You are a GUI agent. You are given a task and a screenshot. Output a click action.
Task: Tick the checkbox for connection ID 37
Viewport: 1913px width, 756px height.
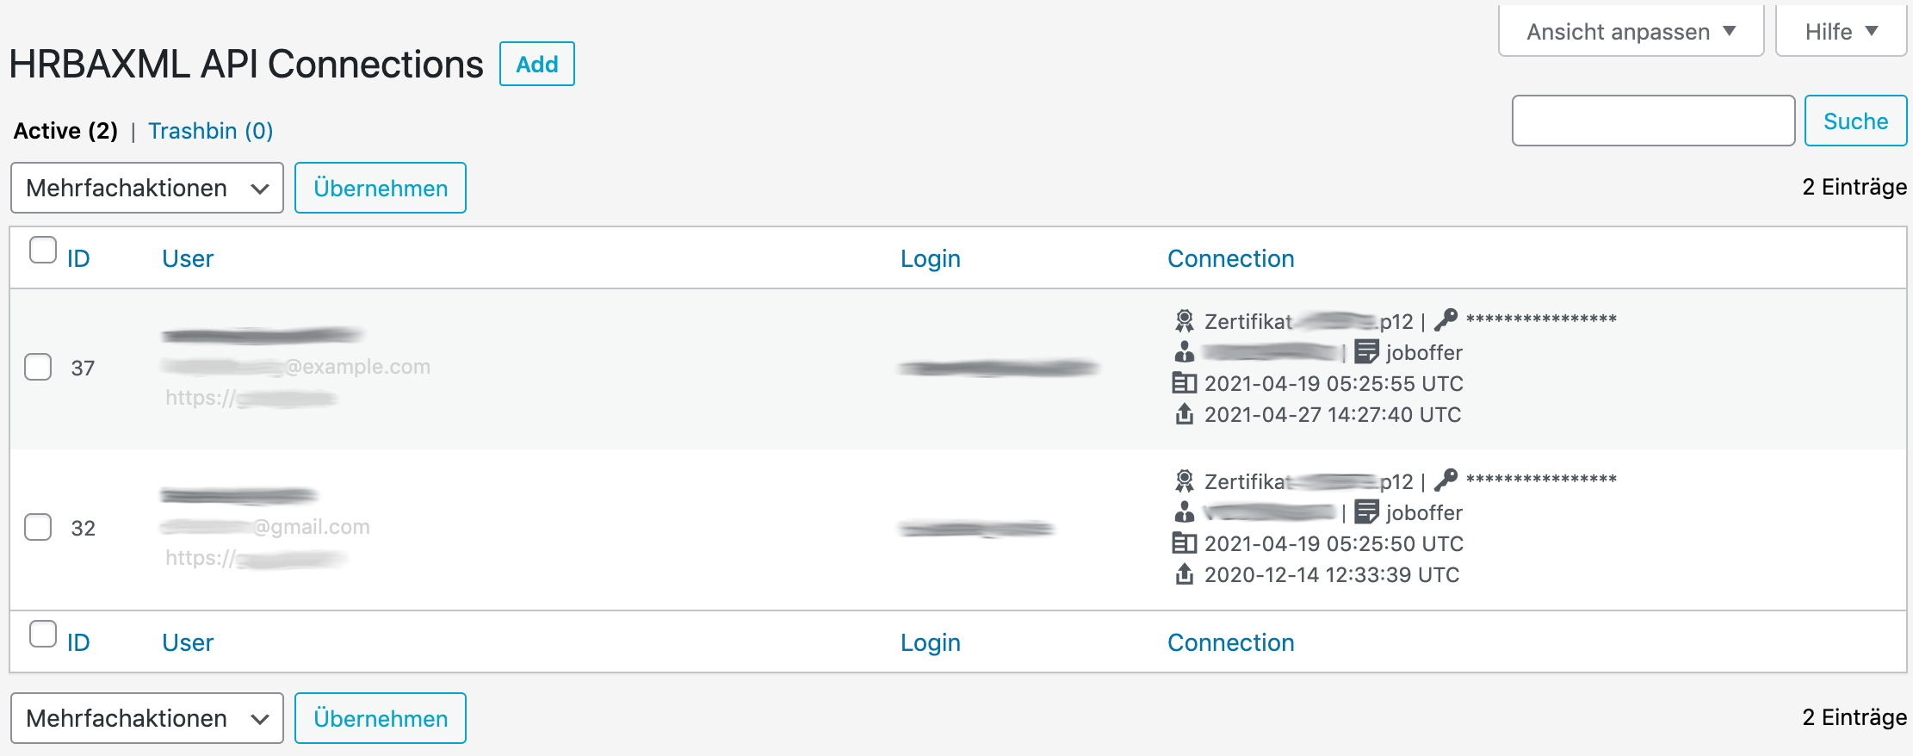pyautogui.click(x=38, y=367)
